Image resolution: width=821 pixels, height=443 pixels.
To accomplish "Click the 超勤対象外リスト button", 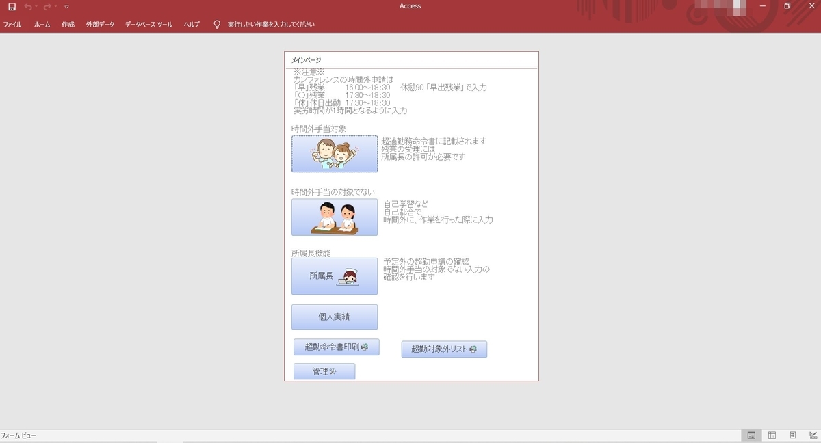I will 444,349.
